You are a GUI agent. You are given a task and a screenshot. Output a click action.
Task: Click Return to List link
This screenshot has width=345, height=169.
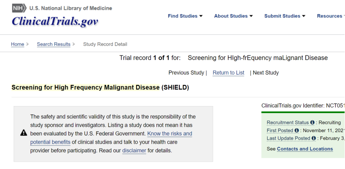point(228,73)
